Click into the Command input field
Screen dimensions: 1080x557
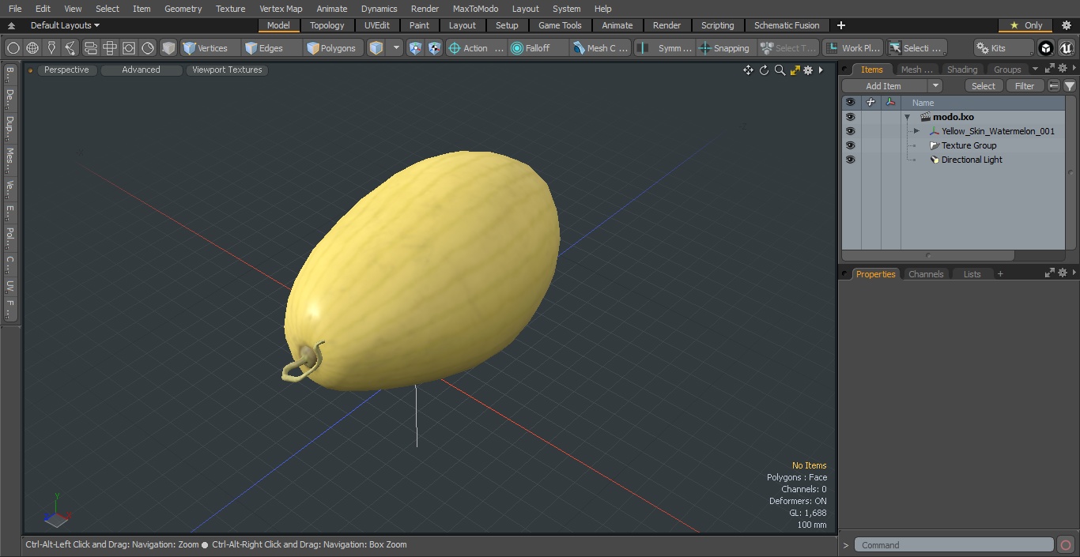click(x=953, y=545)
